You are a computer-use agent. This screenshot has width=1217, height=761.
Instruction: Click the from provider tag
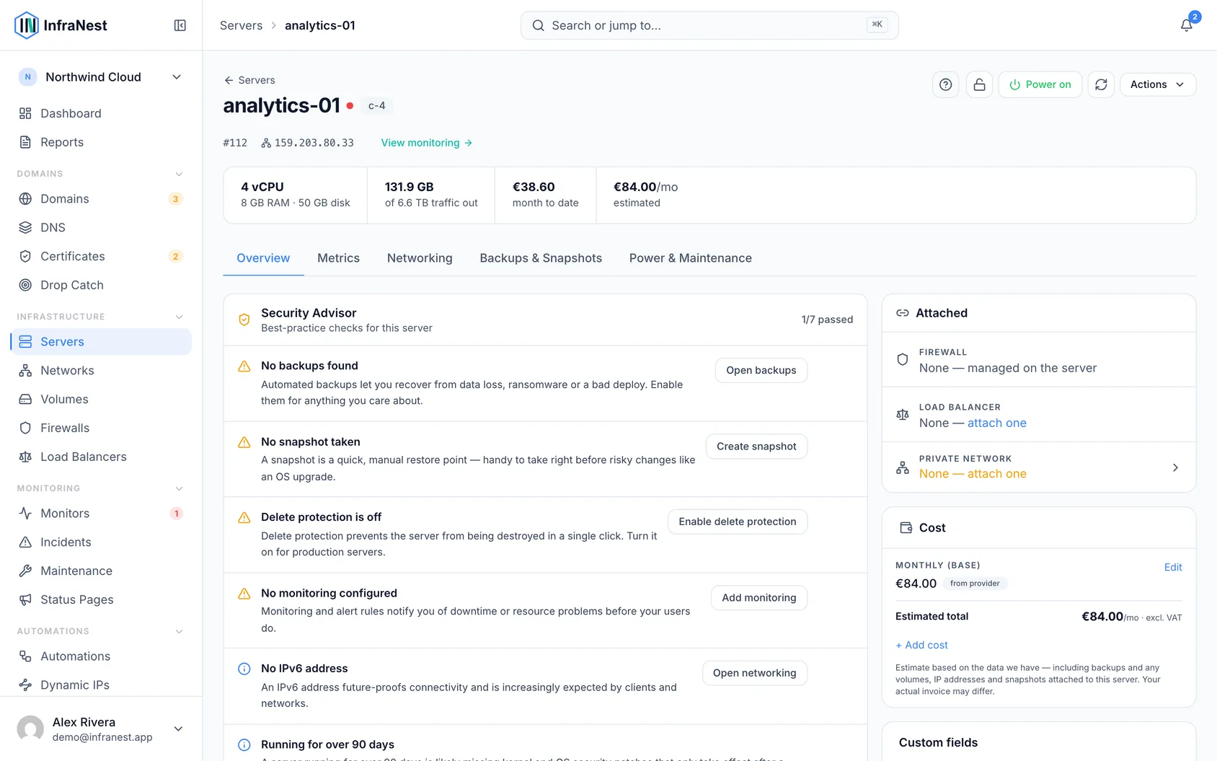click(x=975, y=584)
